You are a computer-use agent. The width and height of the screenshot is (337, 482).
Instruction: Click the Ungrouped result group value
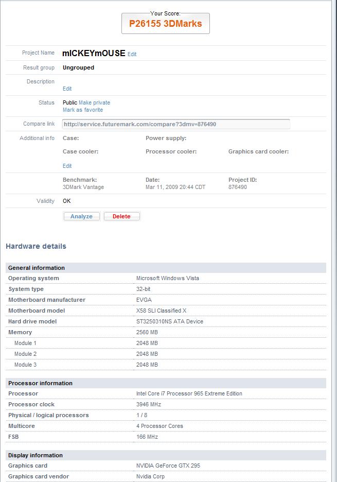[x=78, y=67]
